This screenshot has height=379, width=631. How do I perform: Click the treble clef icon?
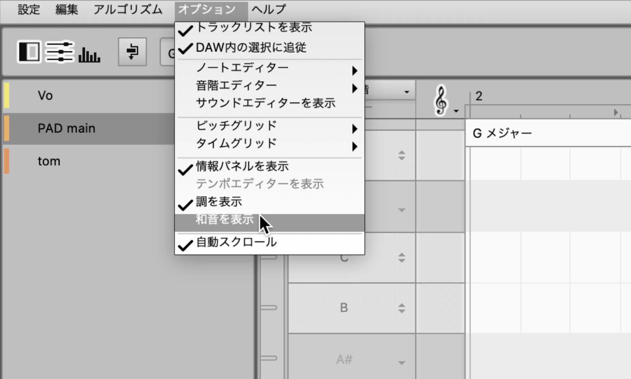click(441, 101)
